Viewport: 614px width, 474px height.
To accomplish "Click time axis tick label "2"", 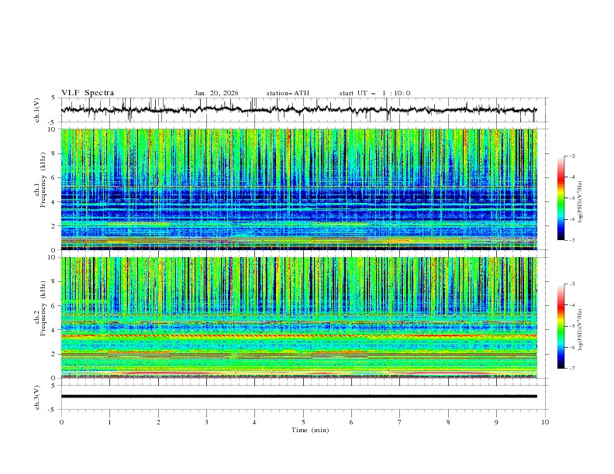I will point(158,422).
